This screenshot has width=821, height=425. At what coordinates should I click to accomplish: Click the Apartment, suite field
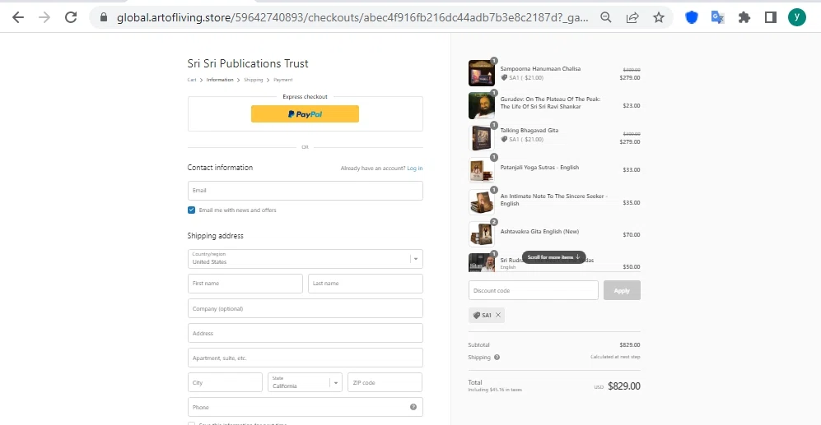(x=306, y=358)
